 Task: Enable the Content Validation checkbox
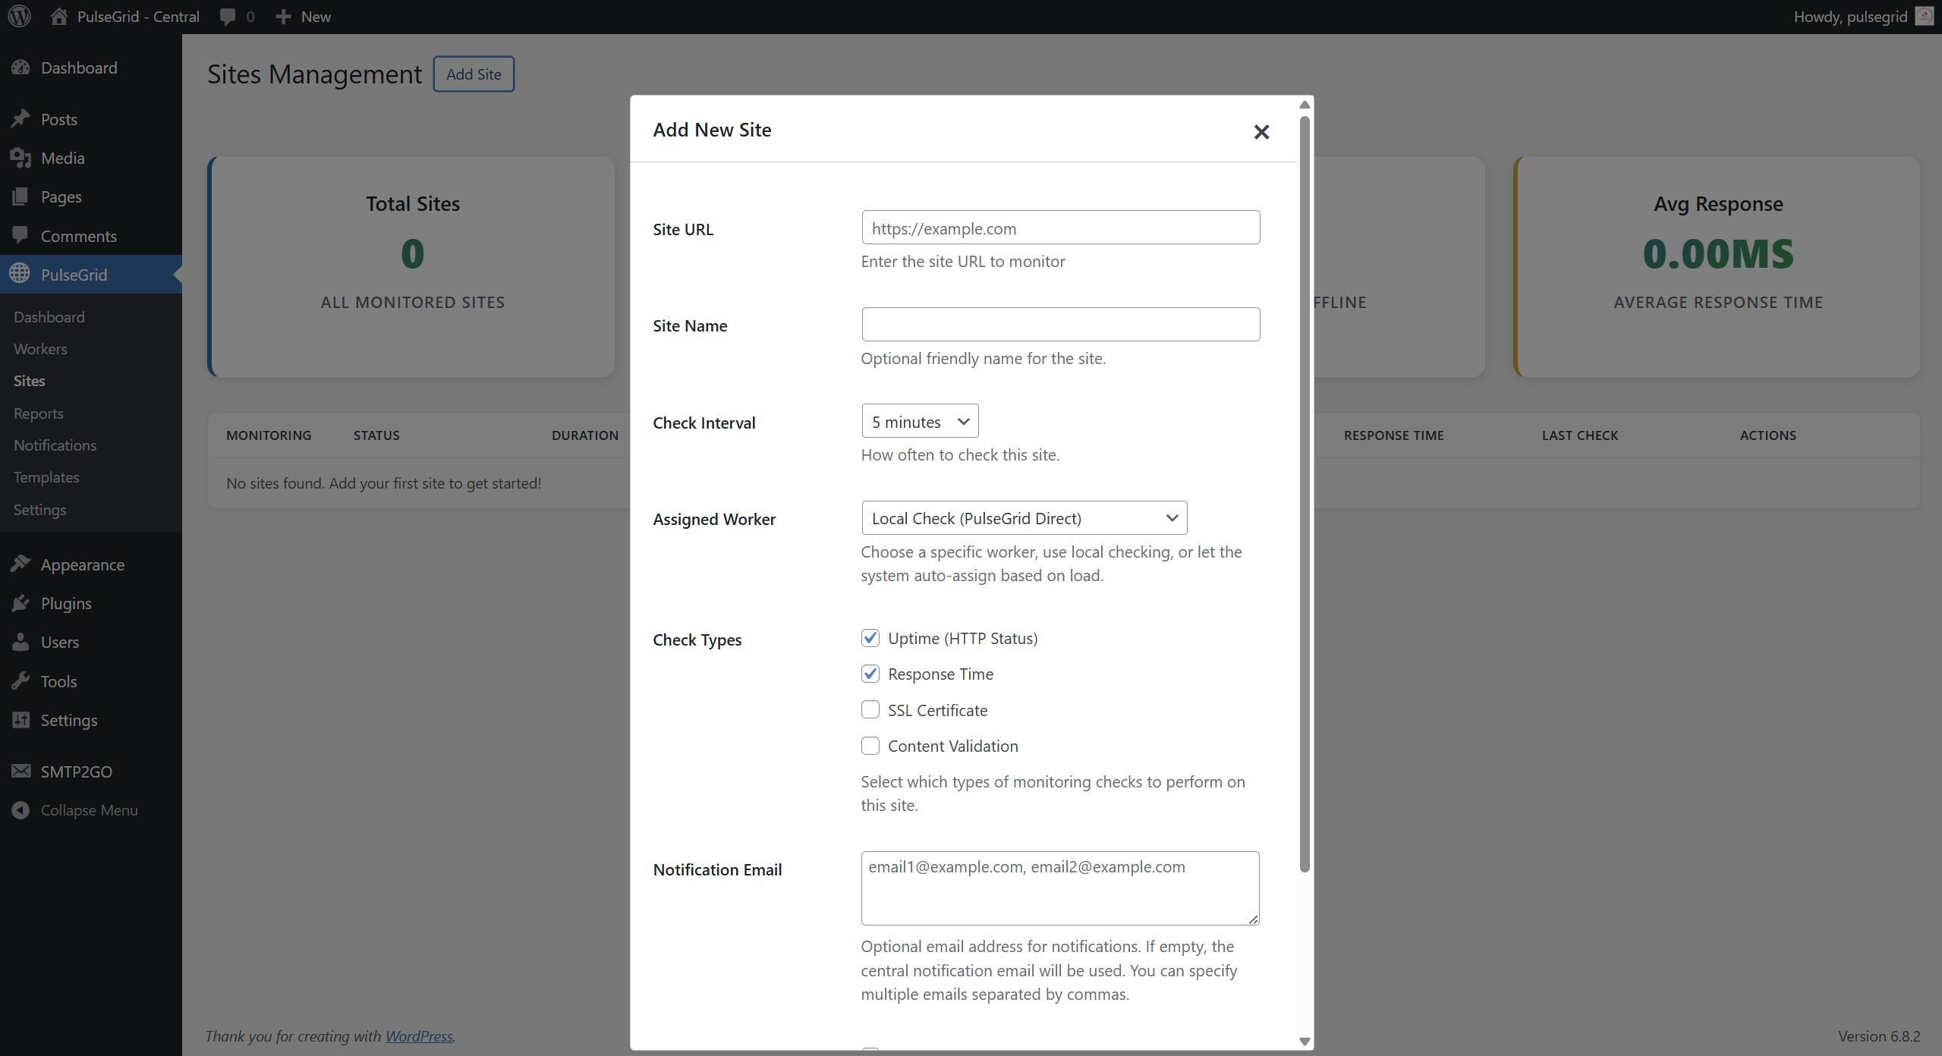(x=870, y=746)
